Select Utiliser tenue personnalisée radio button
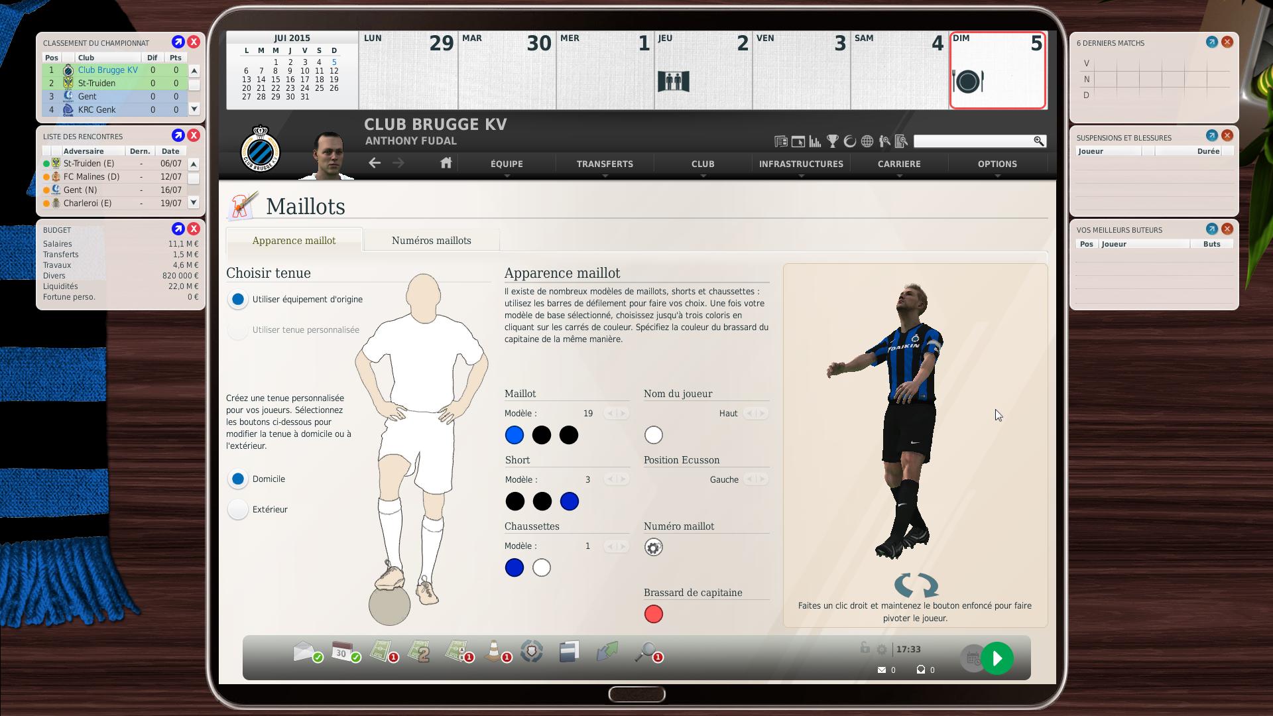Viewport: 1273px width, 716px height. (x=237, y=329)
